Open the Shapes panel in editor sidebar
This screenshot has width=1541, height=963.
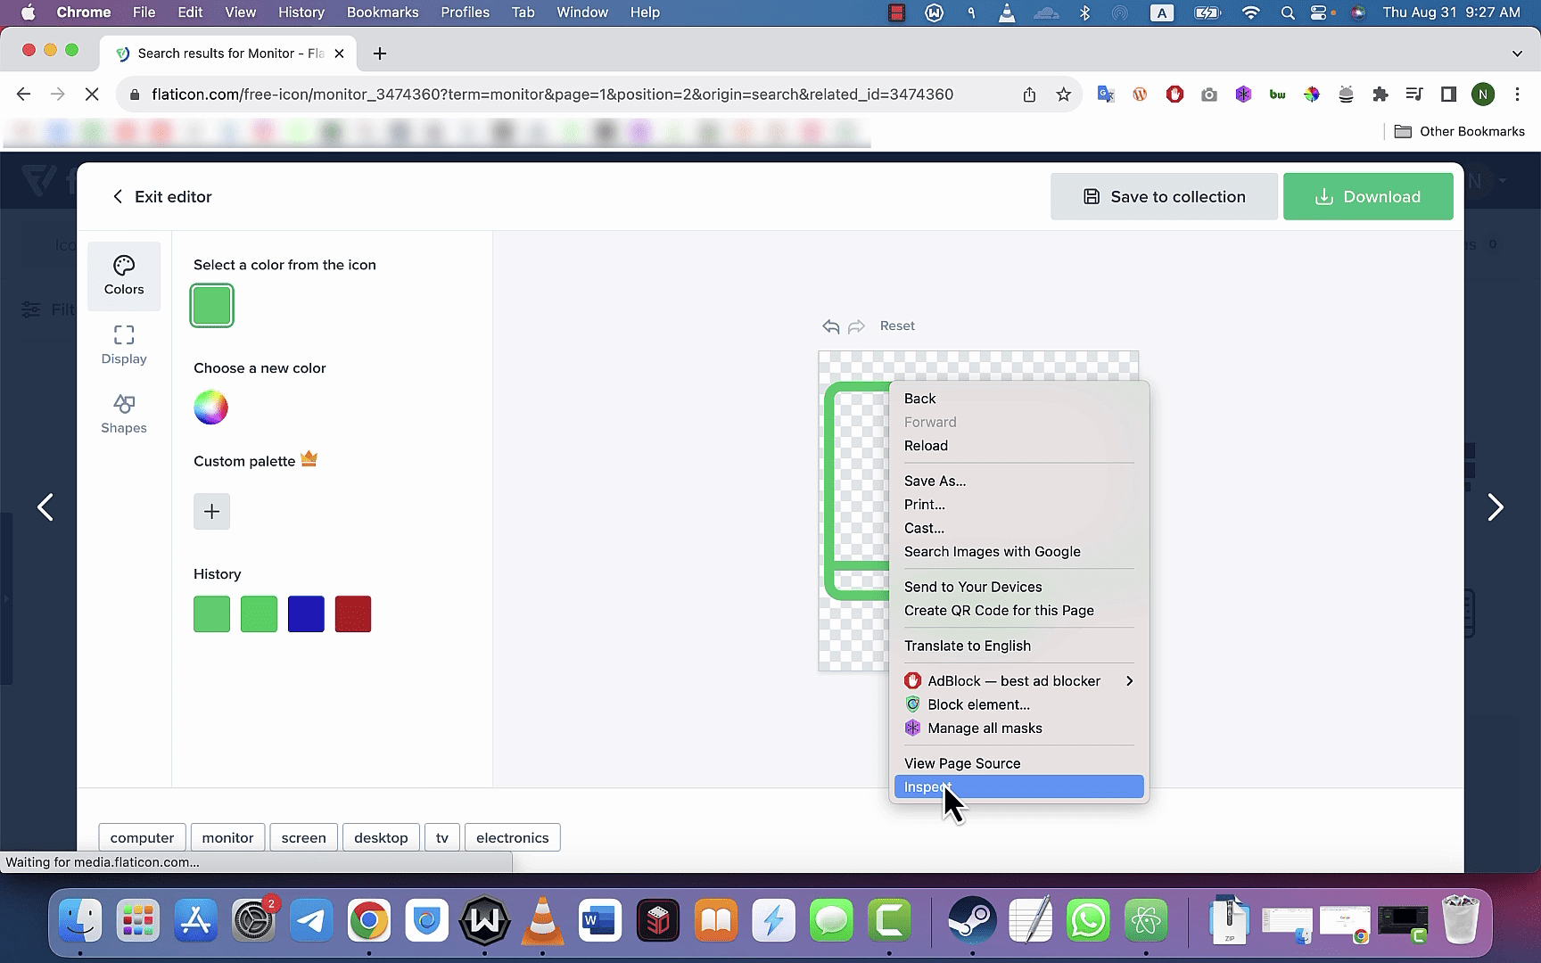(124, 414)
